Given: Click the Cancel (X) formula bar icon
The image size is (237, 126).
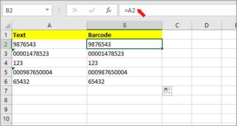Looking at the screenshot, I should 75,10.
